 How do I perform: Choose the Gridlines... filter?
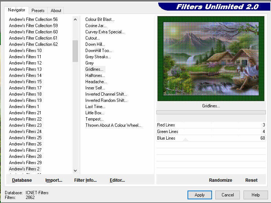pyautogui.click(x=94, y=69)
